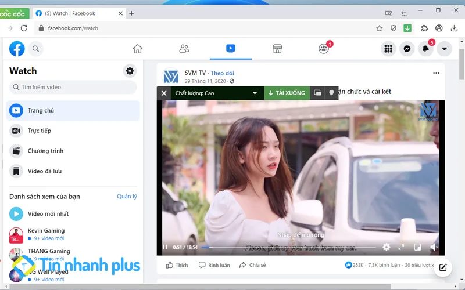The height and width of the screenshot is (290, 465).
Task: Expand the Chất lượng: Cao quality dropdown
Action: pyautogui.click(x=217, y=93)
